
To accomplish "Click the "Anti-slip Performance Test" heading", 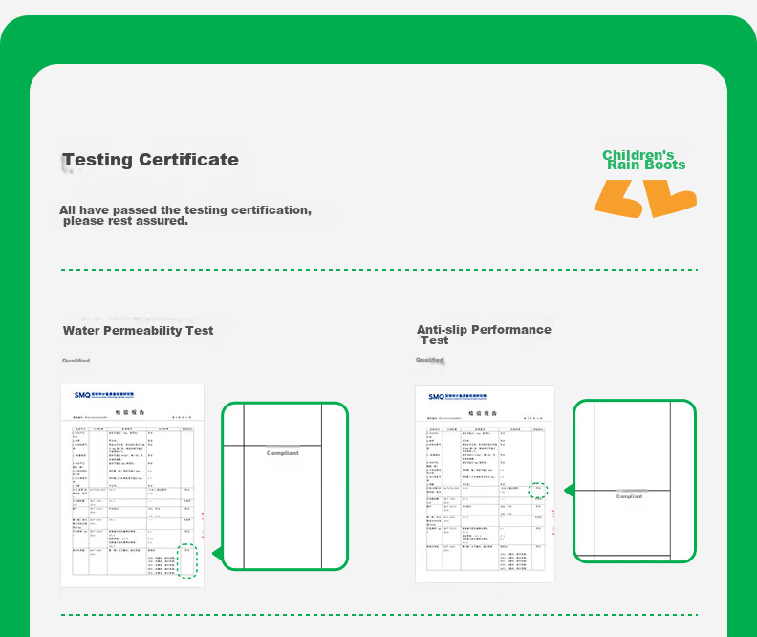I will point(484,335).
